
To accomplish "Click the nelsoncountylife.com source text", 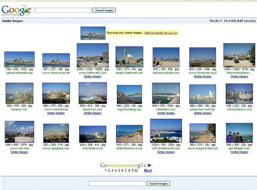I will coord(166,72).
